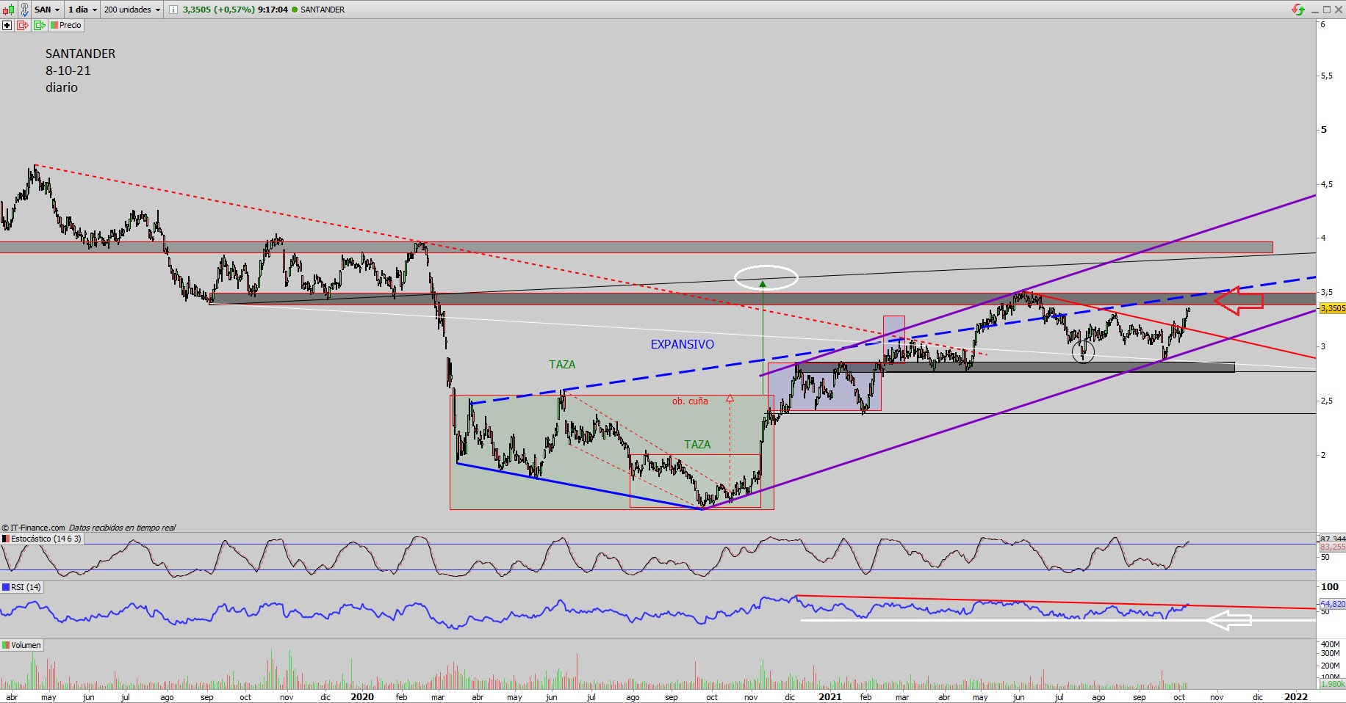
Task: Click the RSI value tag 64,820
Action: 1333,604
